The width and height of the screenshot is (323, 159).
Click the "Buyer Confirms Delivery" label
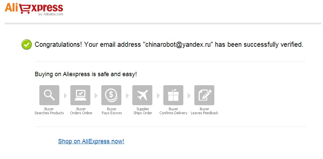coord(173,111)
